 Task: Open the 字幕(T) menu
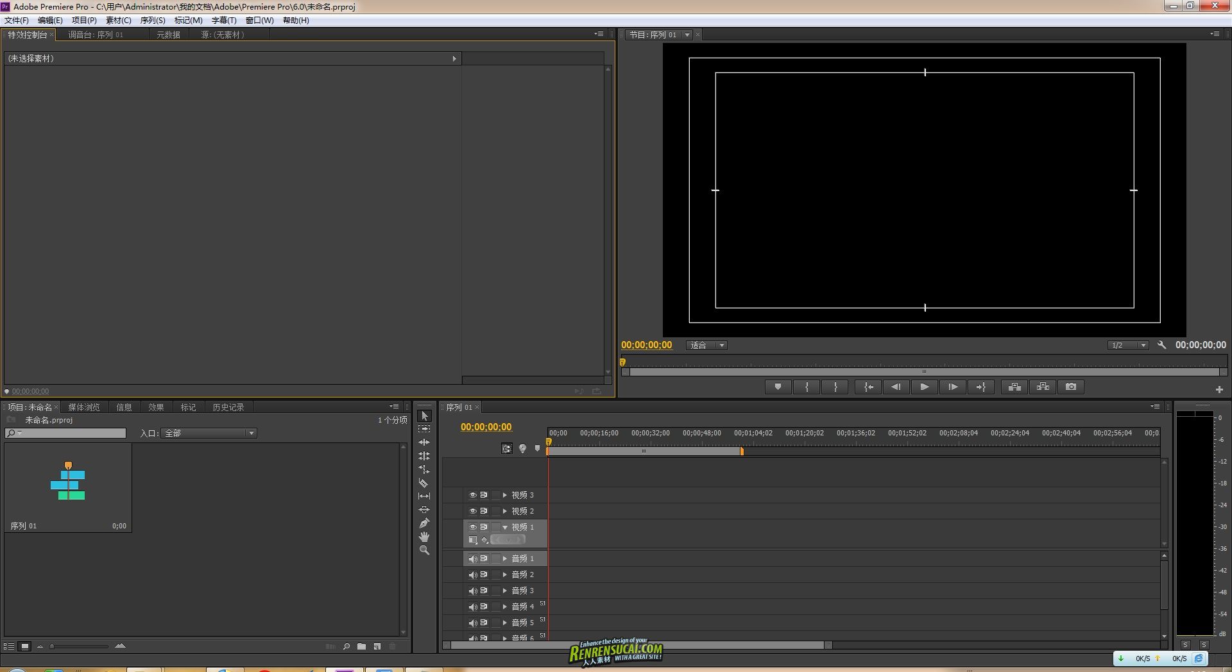pyautogui.click(x=224, y=21)
